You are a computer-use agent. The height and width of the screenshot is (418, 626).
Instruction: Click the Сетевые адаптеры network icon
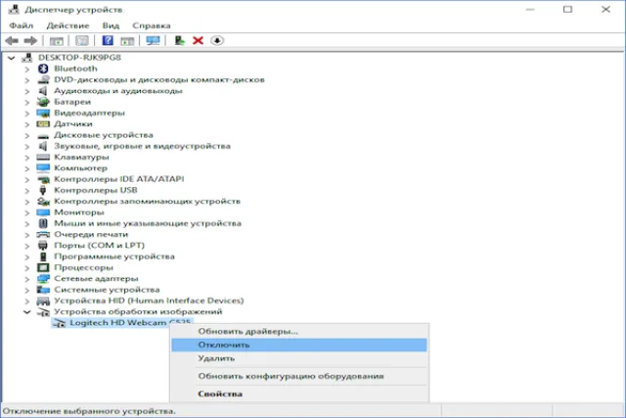pyautogui.click(x=43, y=279)
